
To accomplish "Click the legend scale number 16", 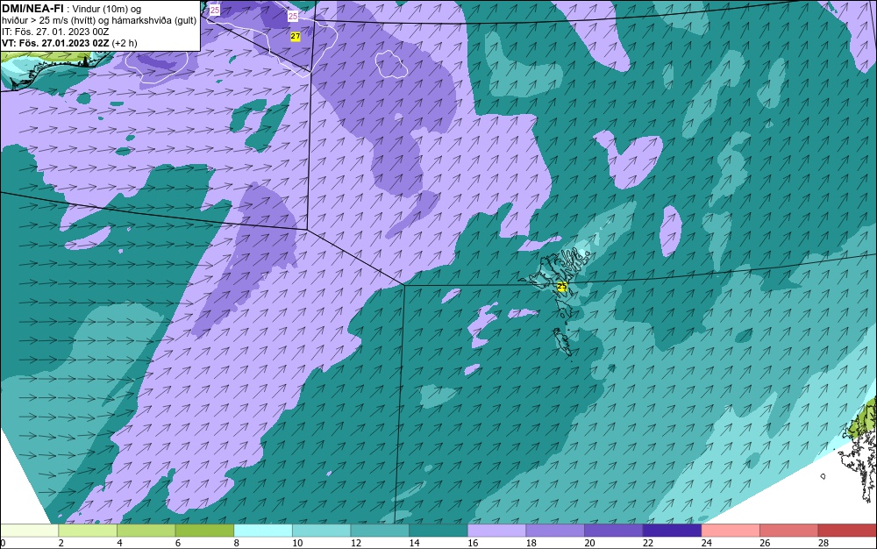I will coord(473,543).
